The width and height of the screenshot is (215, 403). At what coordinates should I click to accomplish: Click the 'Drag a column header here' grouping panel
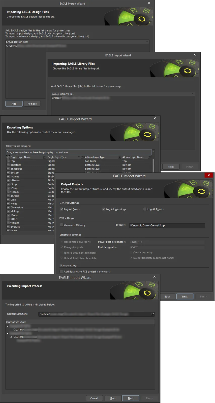[x=79, y=152]
